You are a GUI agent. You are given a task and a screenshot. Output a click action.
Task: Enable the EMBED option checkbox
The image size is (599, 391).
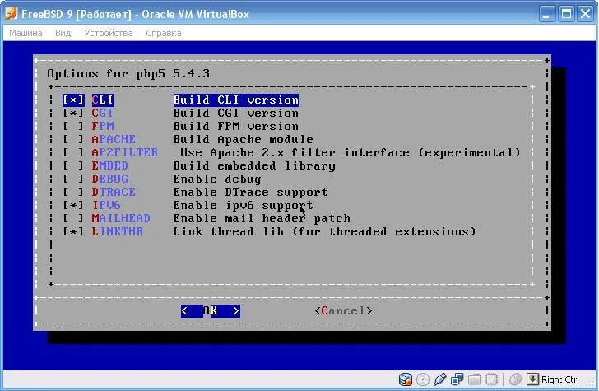click(73, 165)
